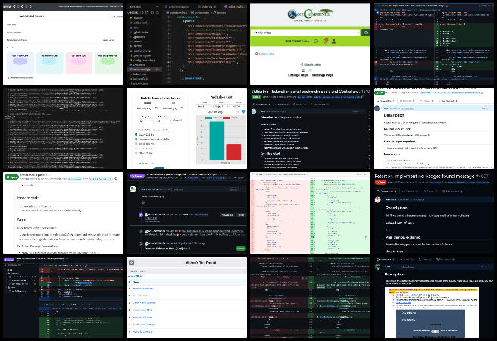This screenshot has width=497, height=341.
Task: Click the Pie Charts dark screenshot image
Action: [431, 324]
